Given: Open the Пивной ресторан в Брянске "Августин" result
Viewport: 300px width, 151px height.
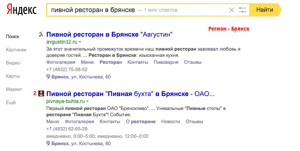Looking at the screenshot, I should click(110, 34).
